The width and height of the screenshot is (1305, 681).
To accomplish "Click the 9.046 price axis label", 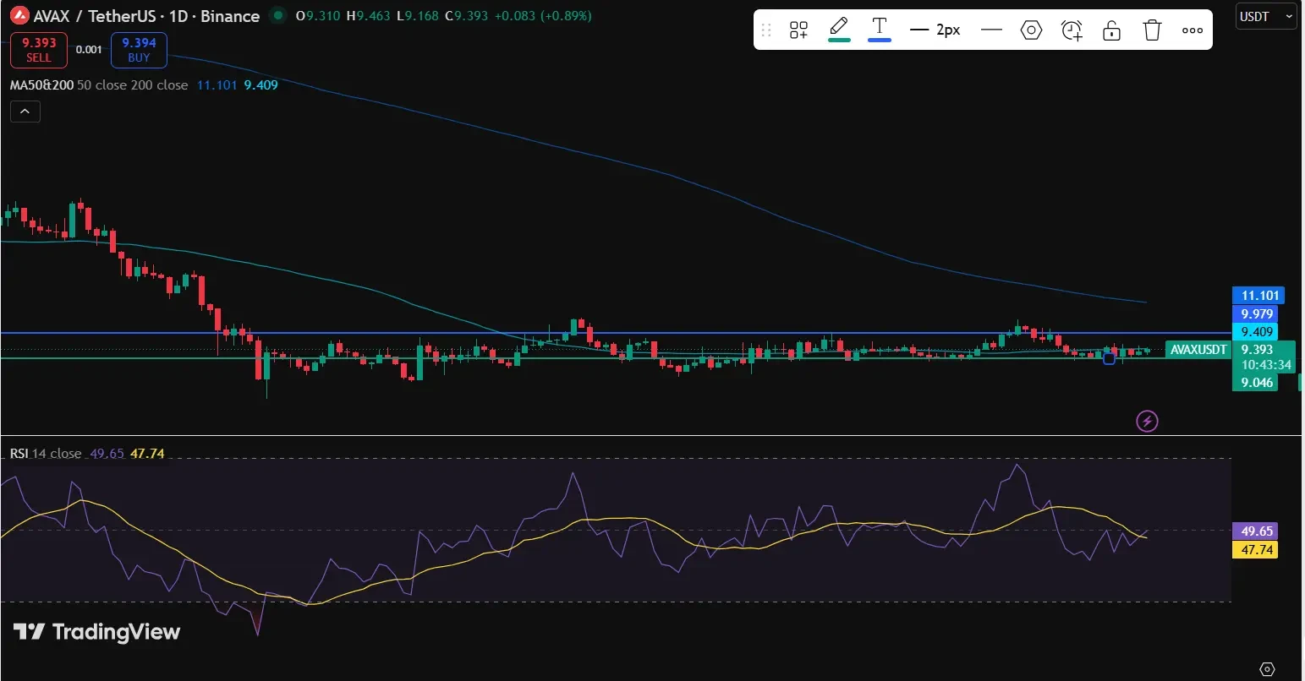I will [1257, 383].
